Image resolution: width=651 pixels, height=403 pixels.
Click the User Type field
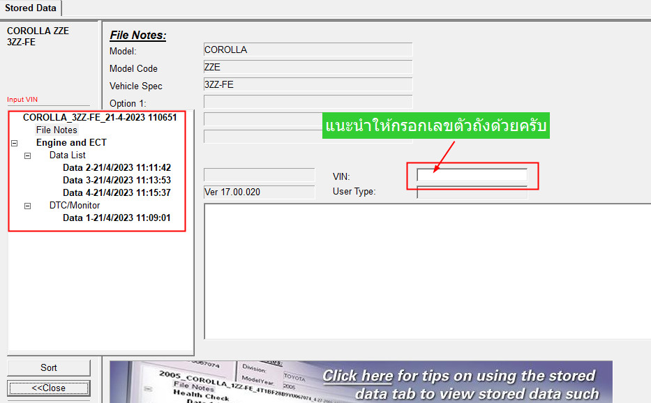pos(472,192)
